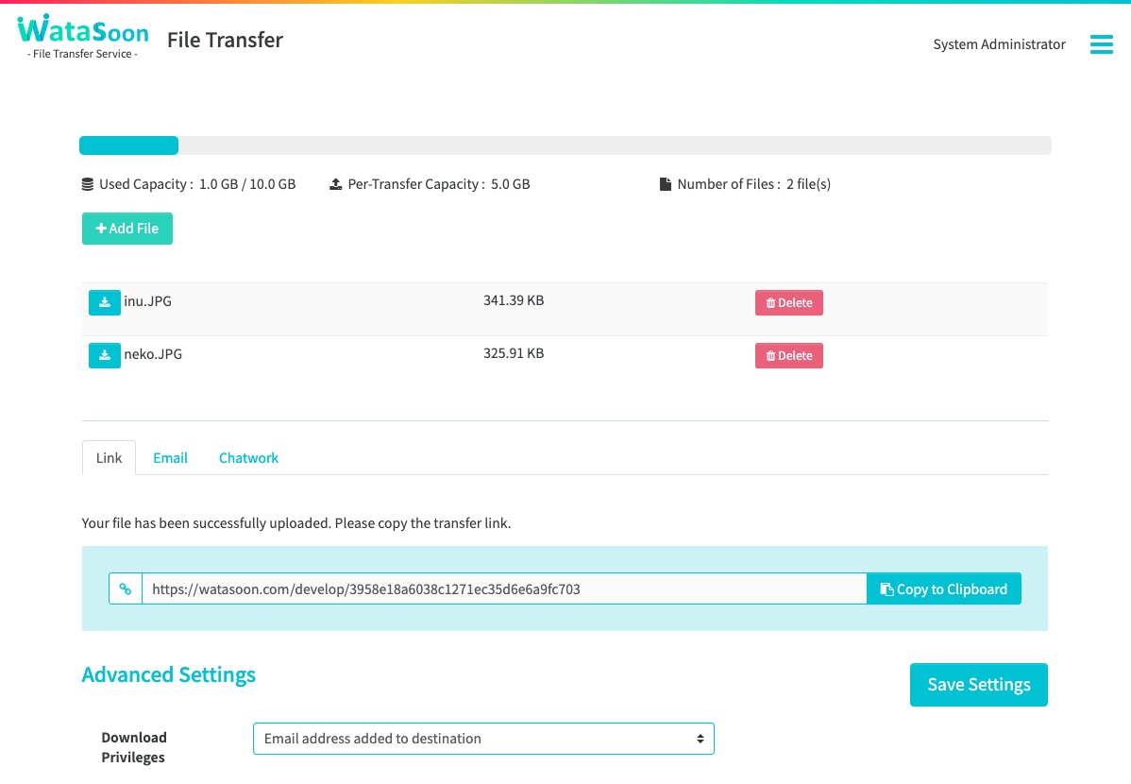
Task: Download the neko.JPG file
Action: point(104,355)
